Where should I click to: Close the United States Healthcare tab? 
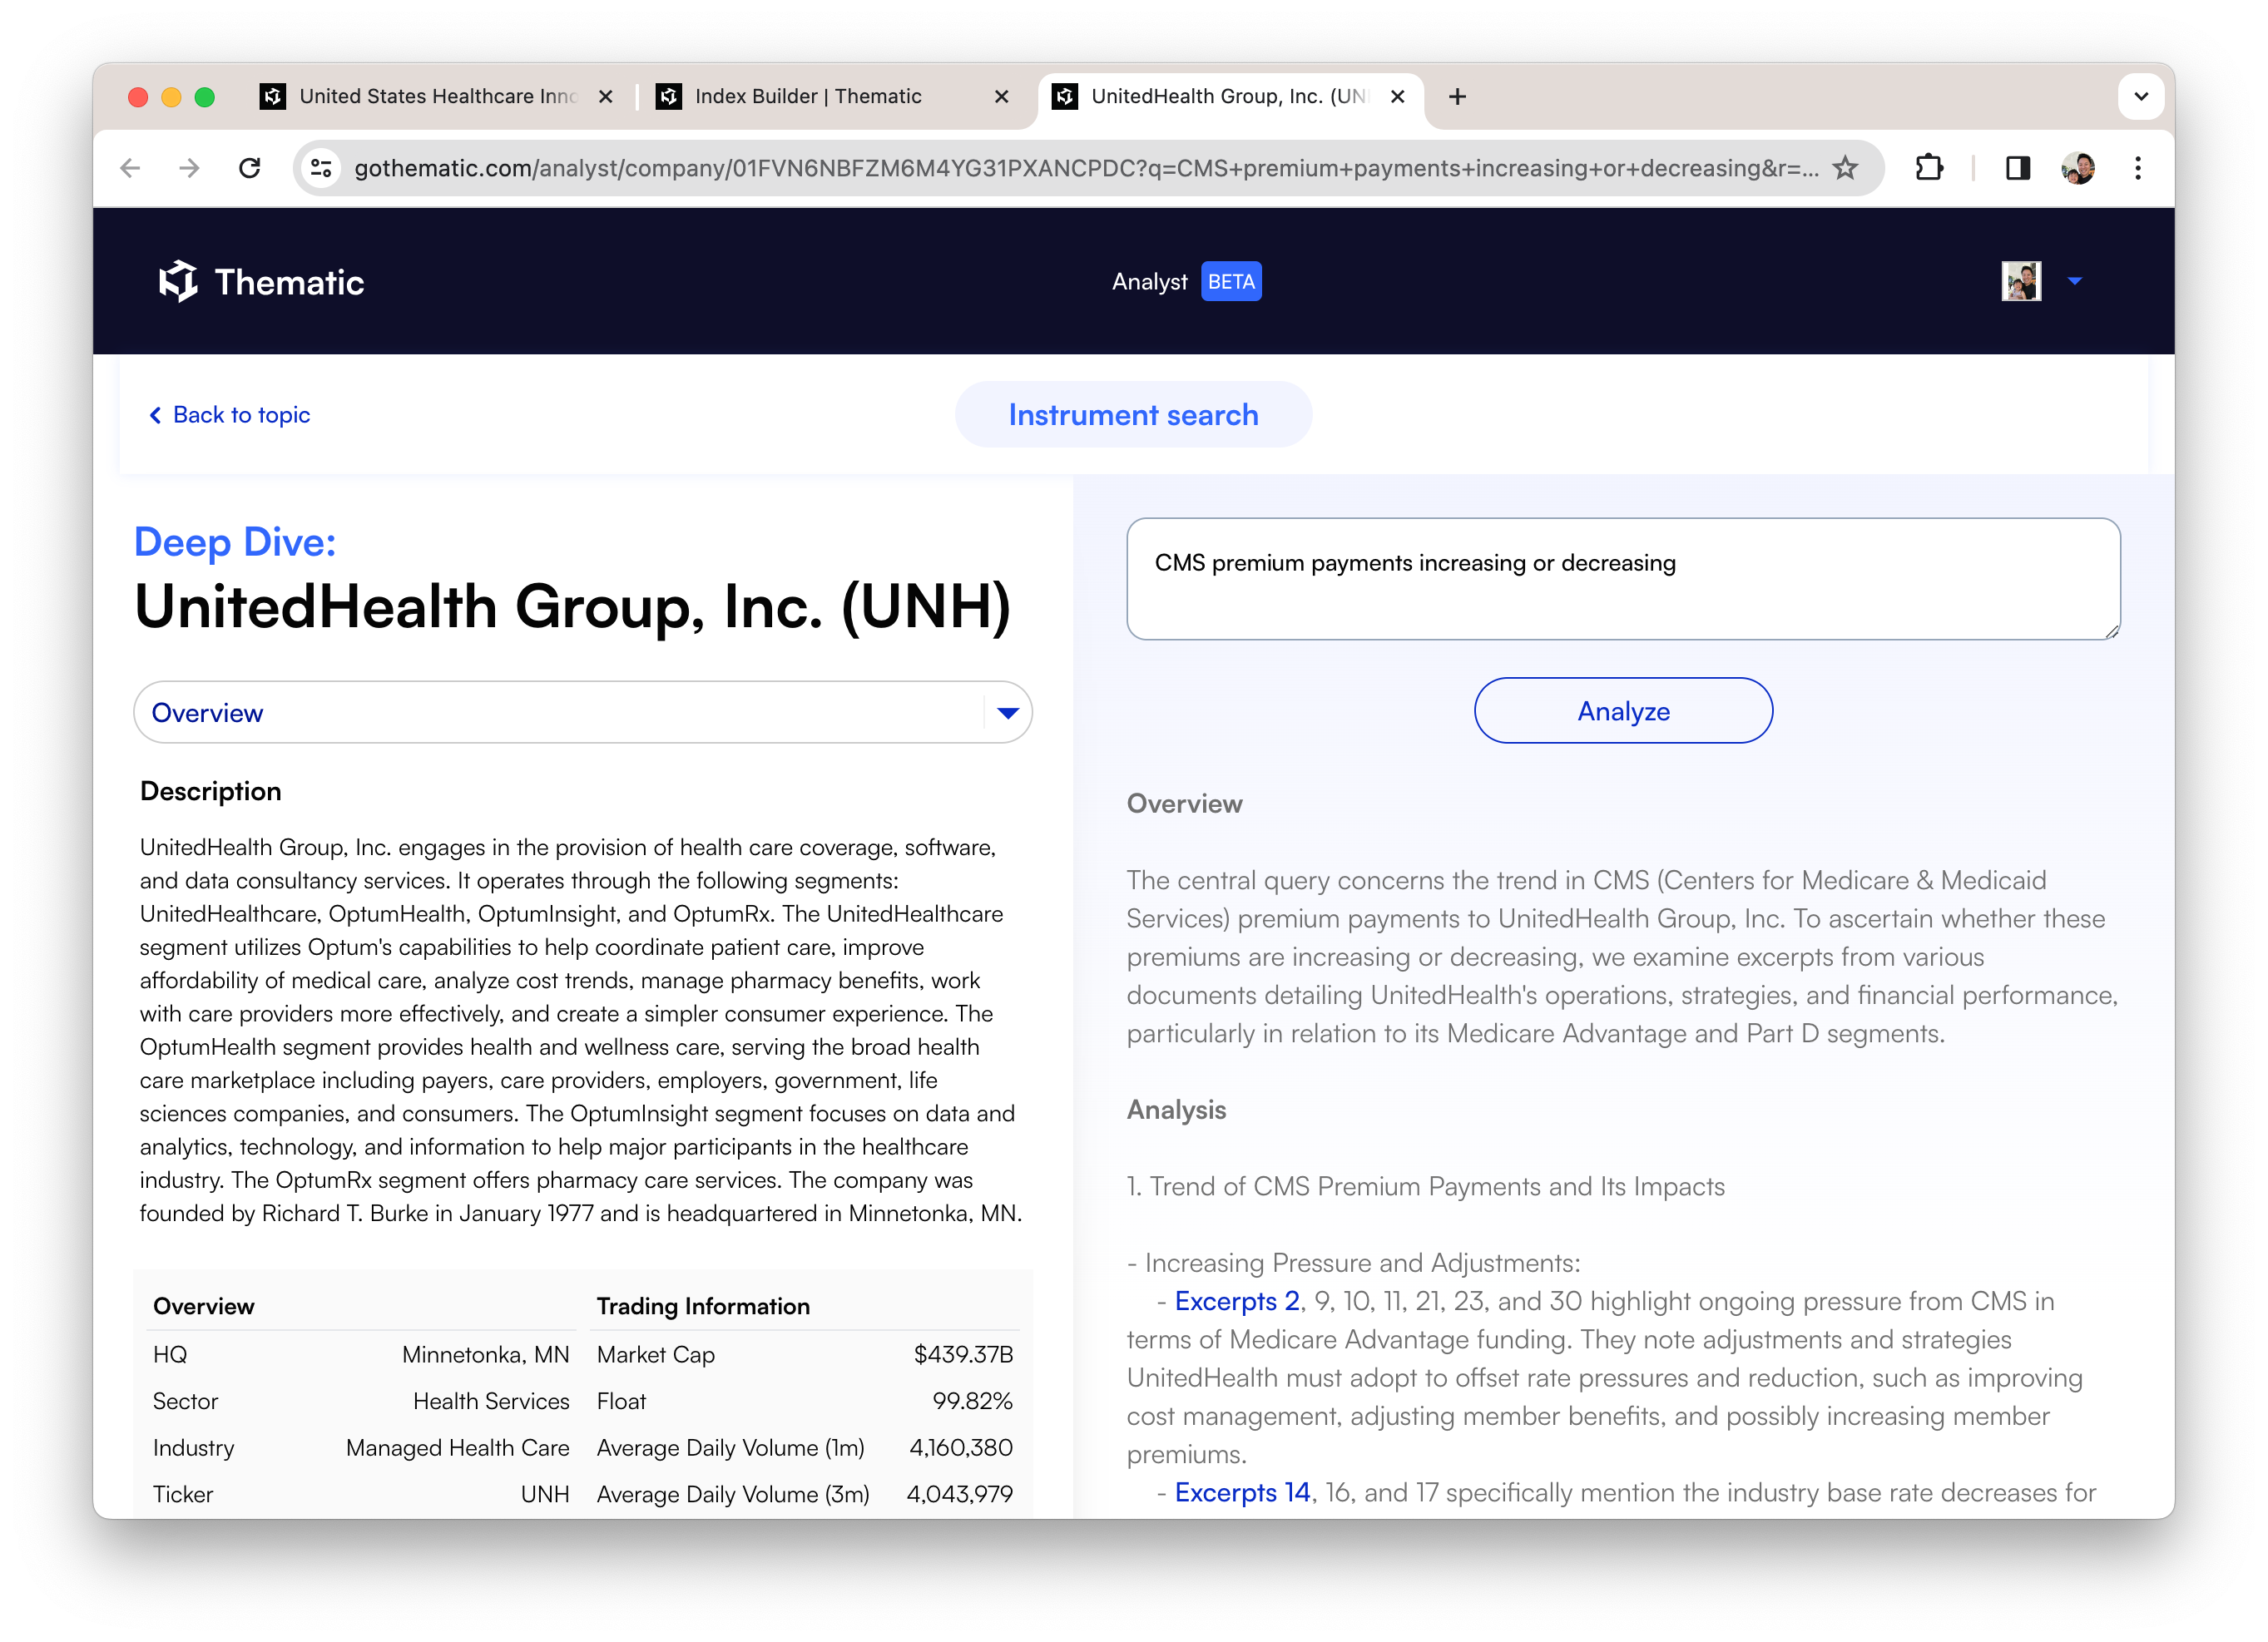[x=605, y=96]
